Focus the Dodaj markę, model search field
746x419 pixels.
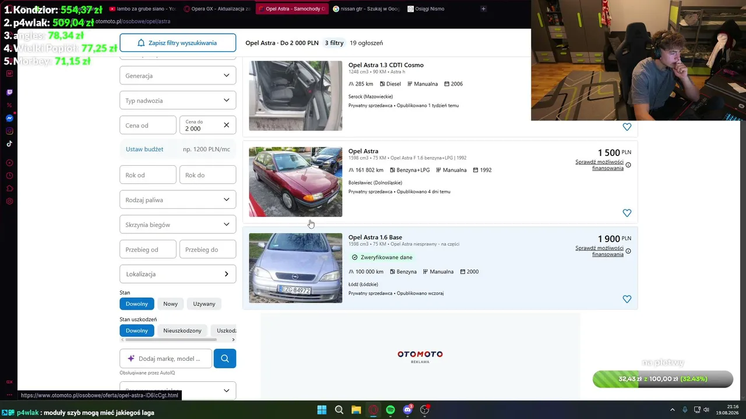click(x=166, y=358)
